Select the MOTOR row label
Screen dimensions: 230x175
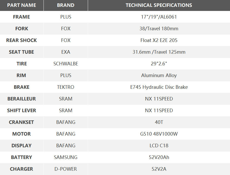[22, 134]
